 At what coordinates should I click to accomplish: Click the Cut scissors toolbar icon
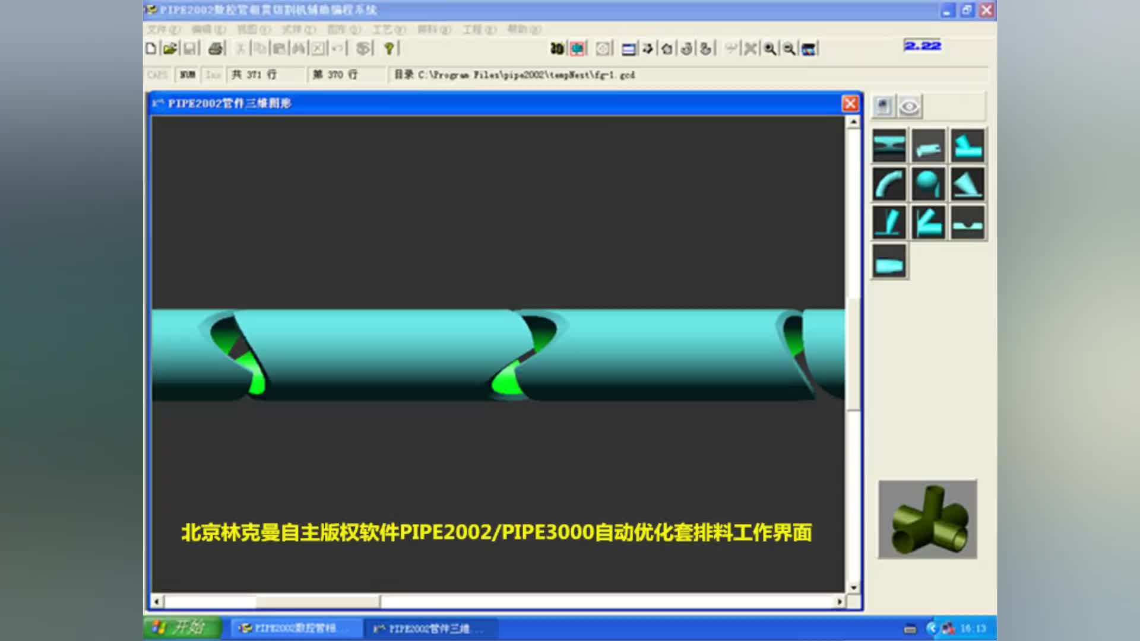[240, 49]
